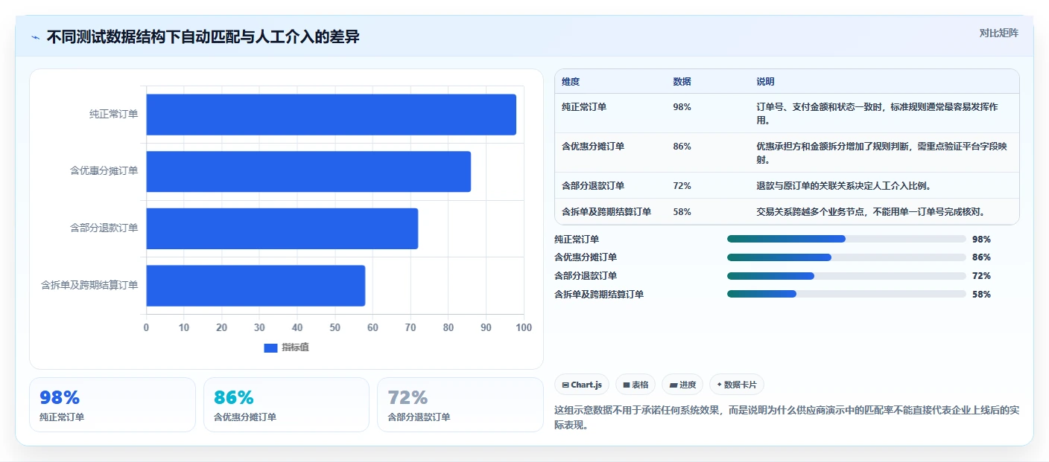Click the 含拆单及跨期结算订单 label in the progress list
Viewport: 1049px width, 462px height.
[x=599, y=295]
